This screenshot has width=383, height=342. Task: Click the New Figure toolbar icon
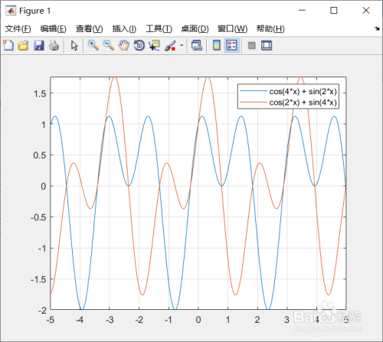tap(8, 45)
